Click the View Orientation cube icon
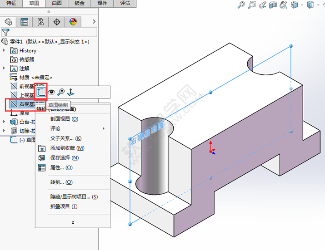This screenshot has height=250, width=325. pyautogui.click(x=295, y=5)
